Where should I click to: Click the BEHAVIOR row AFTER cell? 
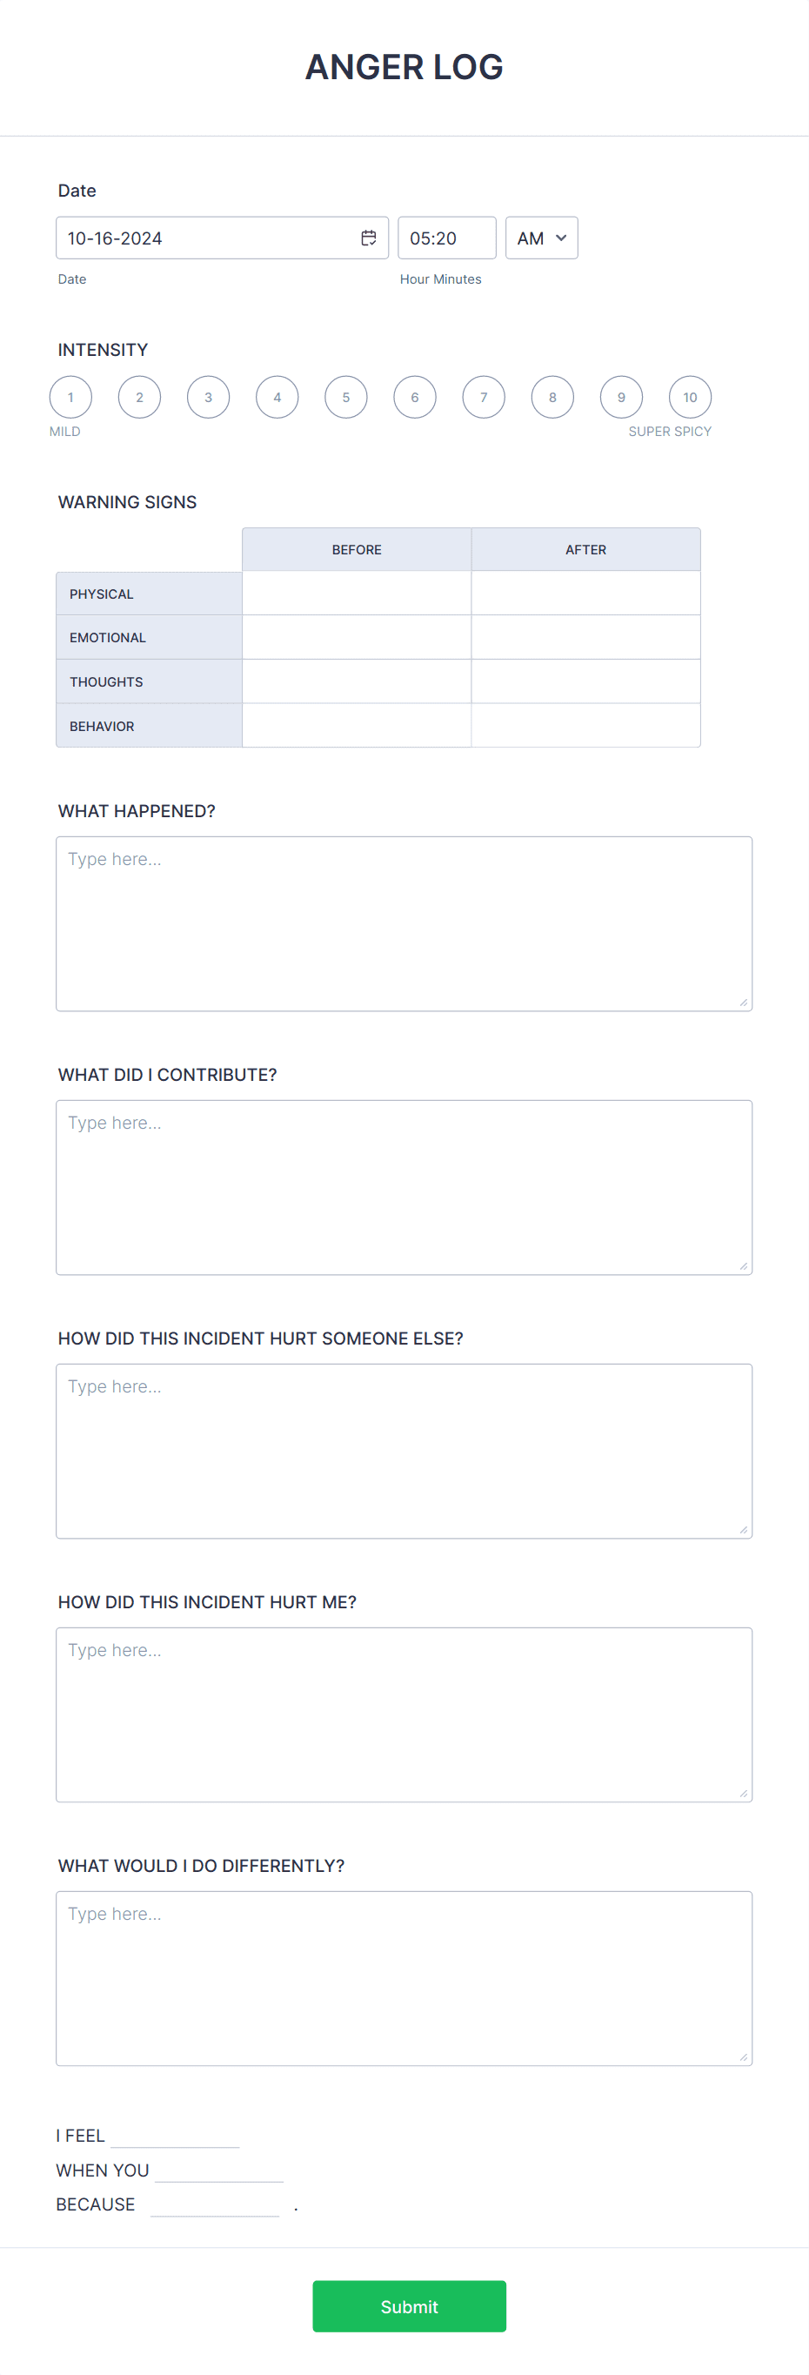(585, 725)
